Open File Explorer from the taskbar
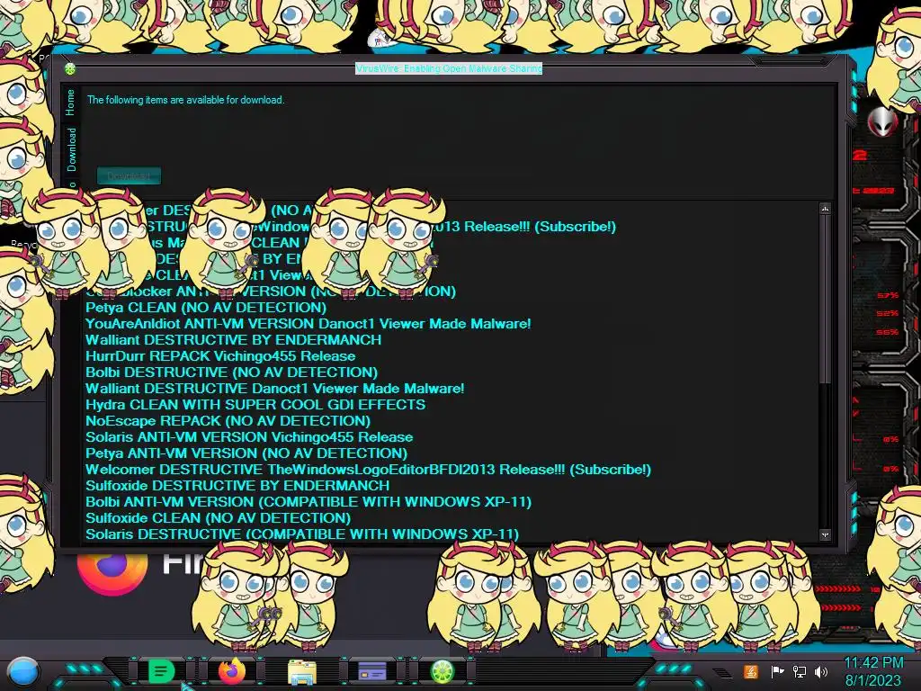Screen dimensions: 921x691 click(302, 671)
